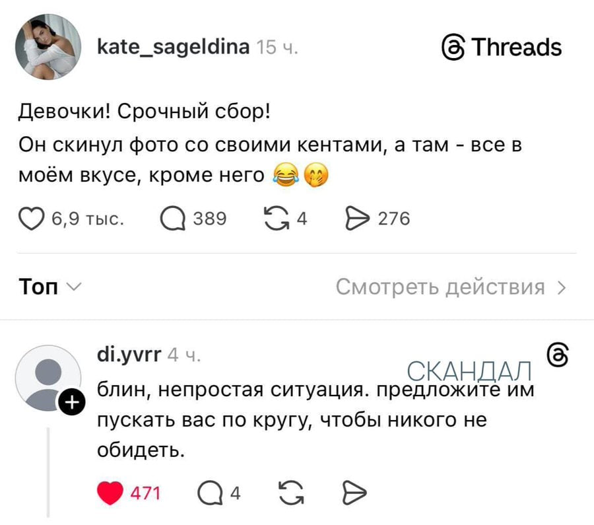Expand the Топ sorting dropdown
Image resolution: width=594 pixels, height=525 pixels.
pyautogui.click(x=49, y=287)
